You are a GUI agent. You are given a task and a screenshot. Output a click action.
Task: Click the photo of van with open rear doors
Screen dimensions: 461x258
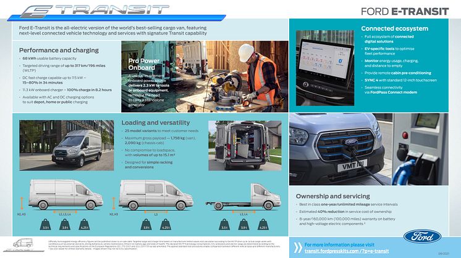[245, 145]
